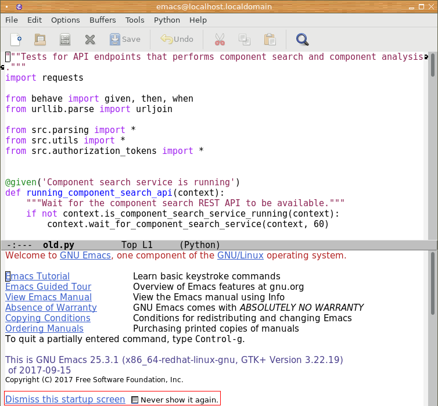Click old.py buffer name in mode line
Viewport: 438px width, 406px height.
pos(59,245)
